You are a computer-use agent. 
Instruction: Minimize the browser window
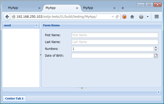tap(141, 5)
